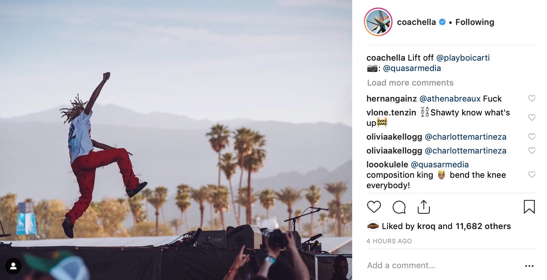Toggle the Following button
Image resolution: width=547 pixels, height=280 pixels.
[x=475, y=22]
